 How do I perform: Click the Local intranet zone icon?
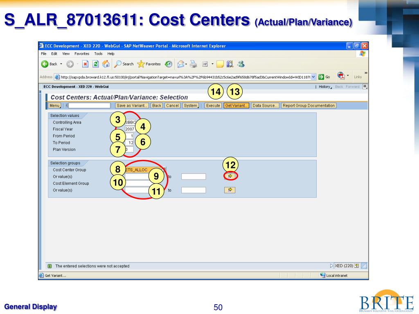pos(322,275)
